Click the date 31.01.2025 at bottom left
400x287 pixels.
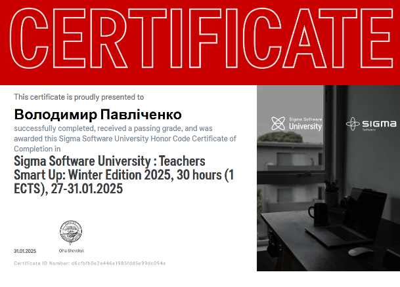25,251
